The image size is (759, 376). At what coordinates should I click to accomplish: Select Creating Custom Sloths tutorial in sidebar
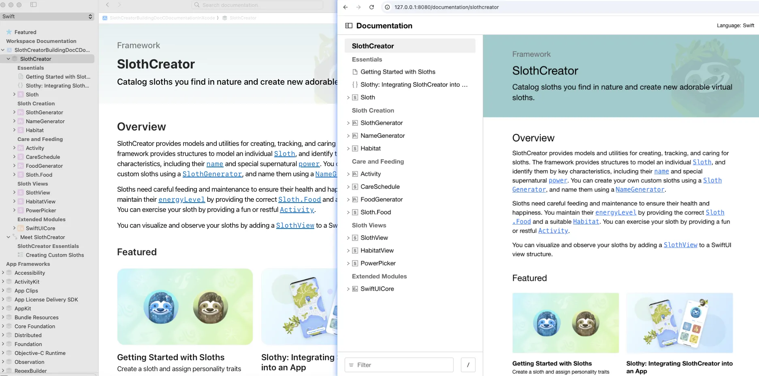point(55,255)
